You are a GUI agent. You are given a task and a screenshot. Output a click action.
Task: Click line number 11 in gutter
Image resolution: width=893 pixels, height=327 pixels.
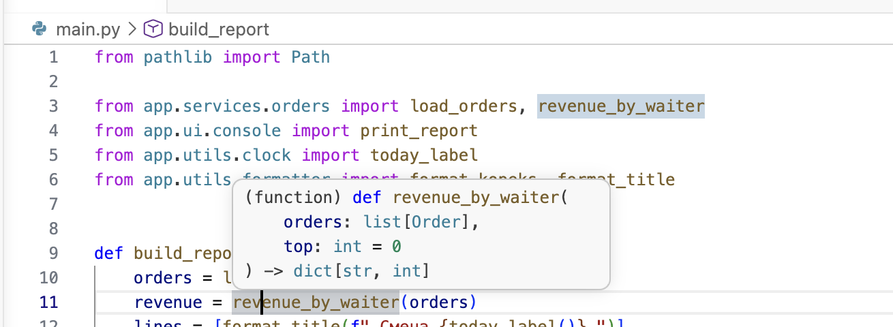click(49, 302)
